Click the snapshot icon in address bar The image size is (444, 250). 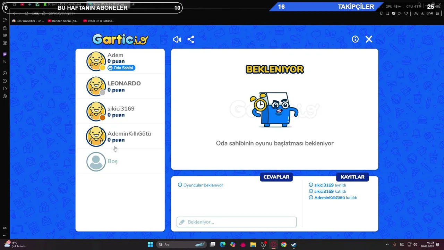click(387, 13)
